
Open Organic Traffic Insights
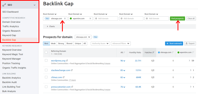[x=14, y=68]
